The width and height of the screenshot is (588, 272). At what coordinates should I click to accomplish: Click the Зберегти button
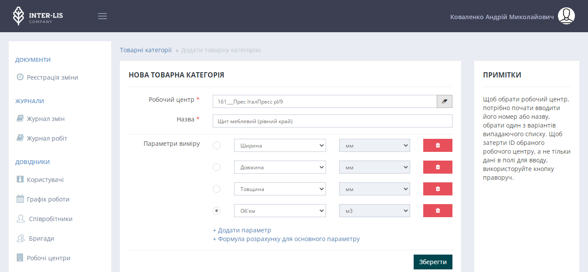pos(433,262)
